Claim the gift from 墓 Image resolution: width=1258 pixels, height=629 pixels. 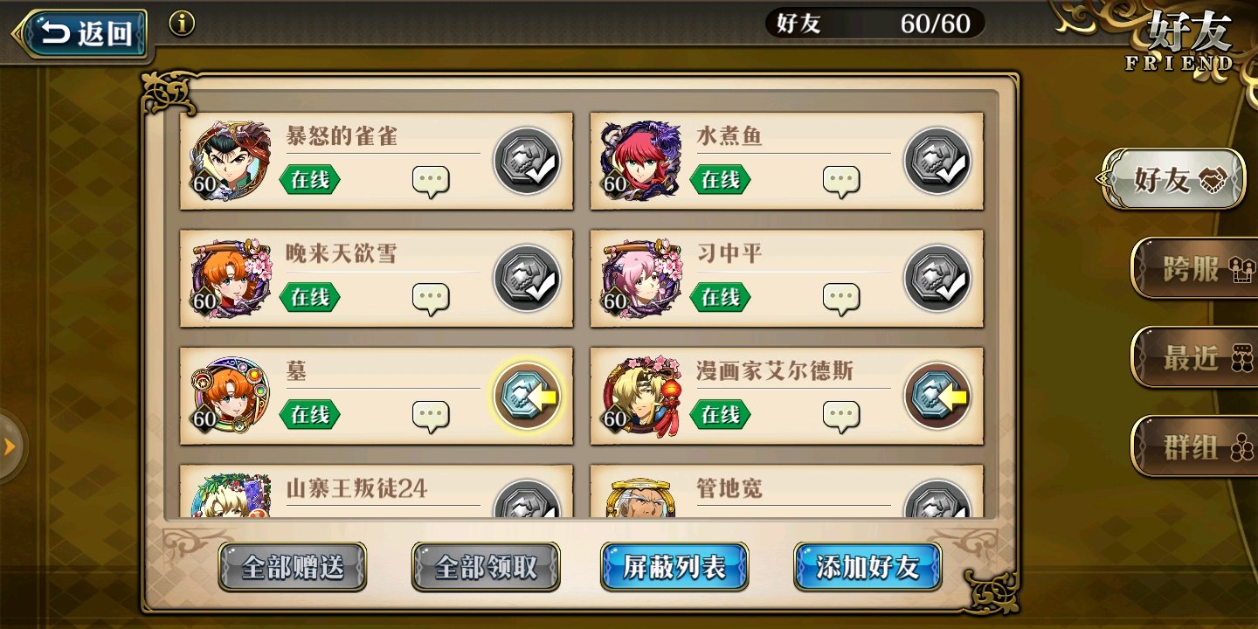click(x=527, y=397)
